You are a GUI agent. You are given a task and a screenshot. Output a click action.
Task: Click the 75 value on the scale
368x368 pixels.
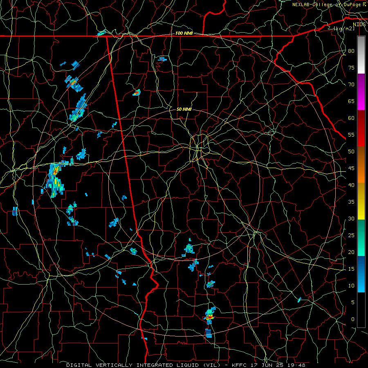(351, 67)
